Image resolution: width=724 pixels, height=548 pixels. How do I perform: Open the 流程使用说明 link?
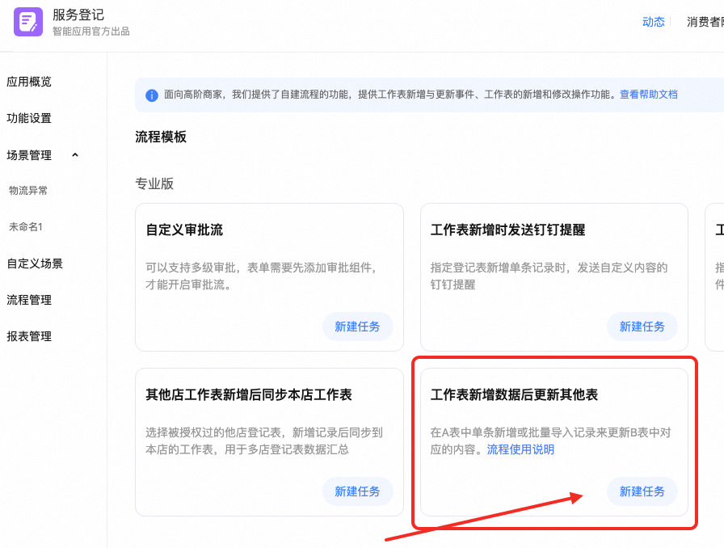pos(520,449)
